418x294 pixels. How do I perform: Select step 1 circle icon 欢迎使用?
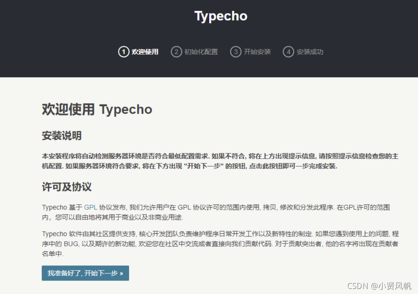pos(124,52)
